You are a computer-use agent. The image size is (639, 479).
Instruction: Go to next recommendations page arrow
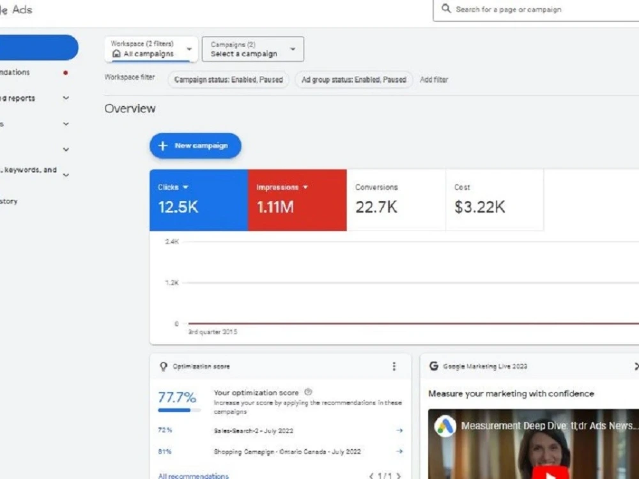[x=399, y=476]
